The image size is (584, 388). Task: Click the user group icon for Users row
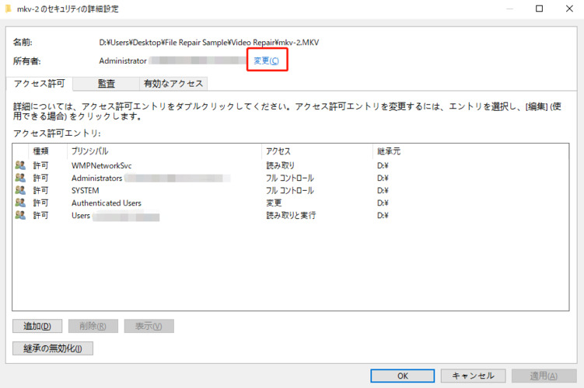[20, 215]
